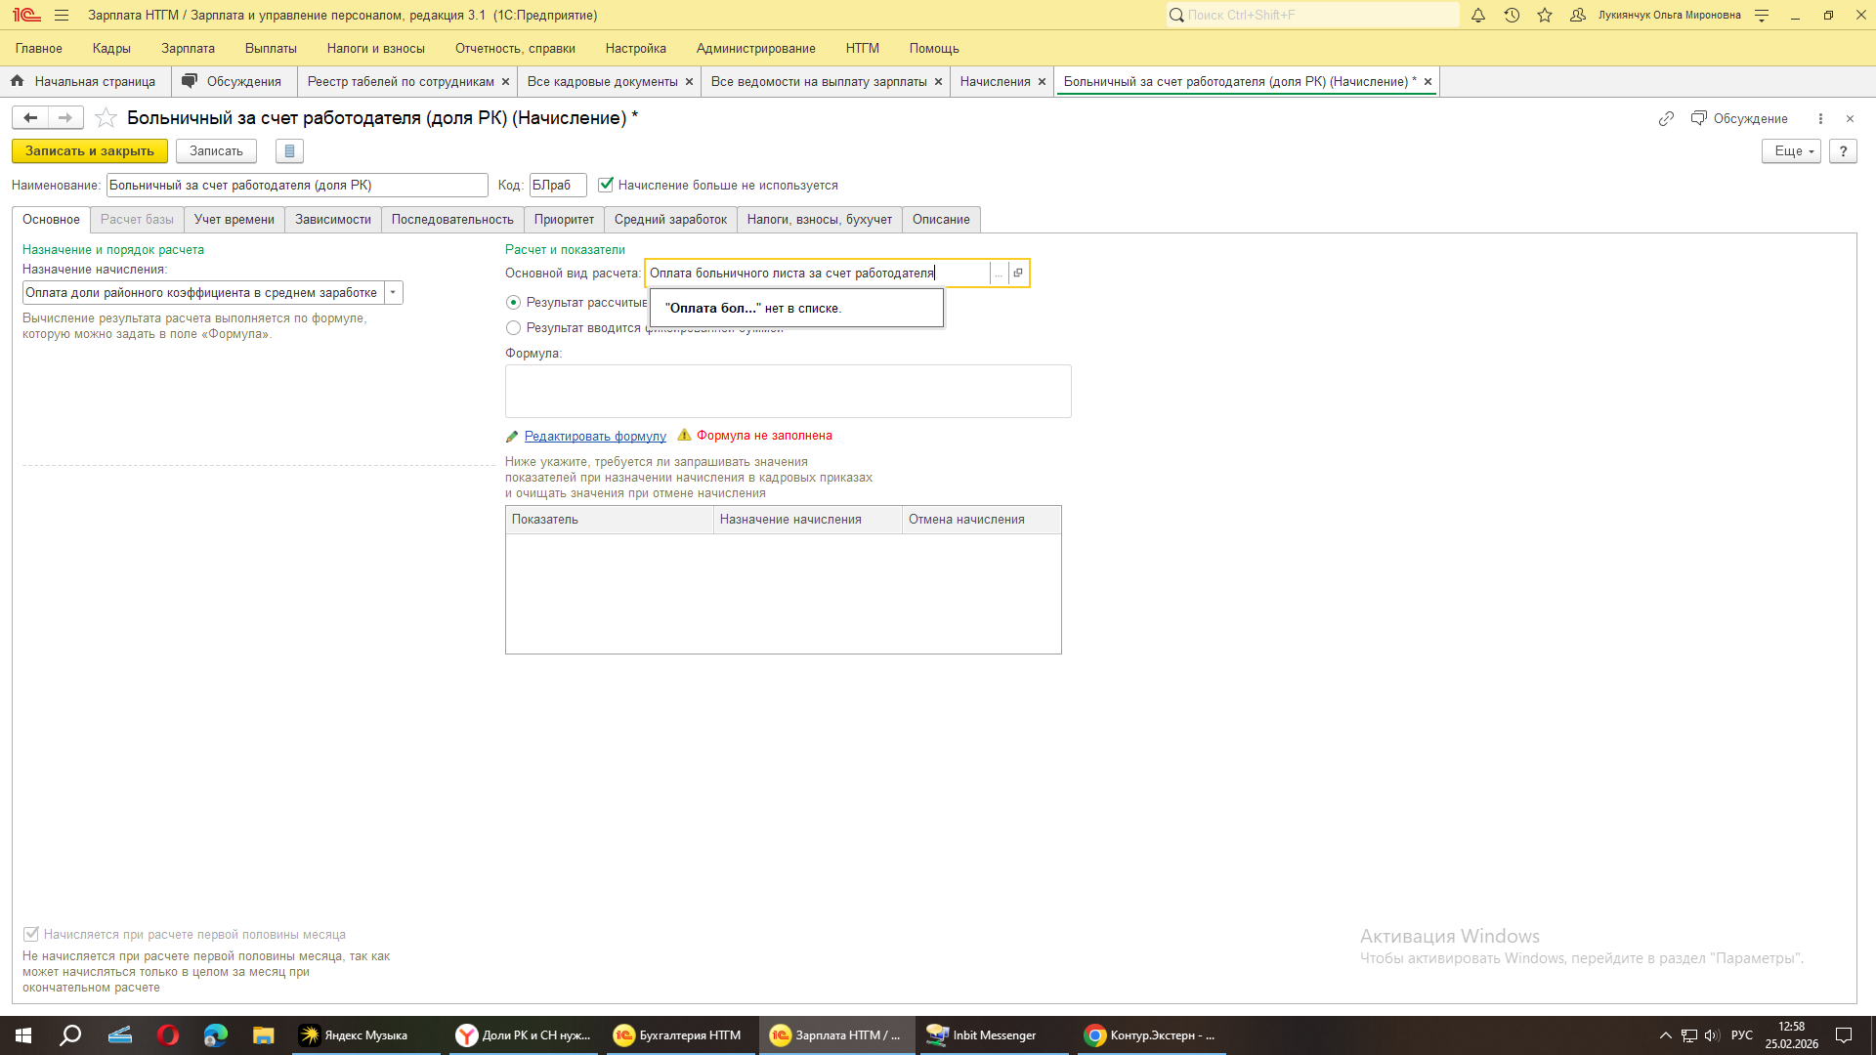
Task: Open history clock icon in title bar
Action: point(1512,15)
